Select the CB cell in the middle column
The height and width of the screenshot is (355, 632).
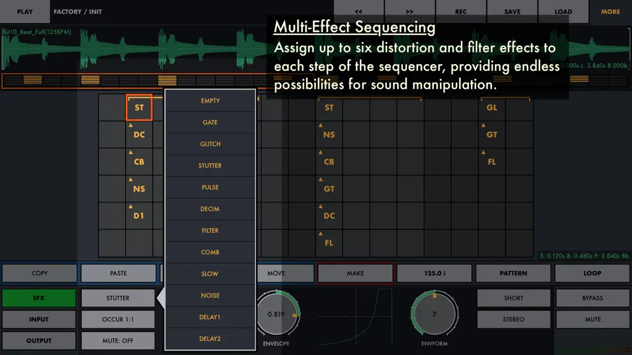pyautogui.click(x=329, y=162)
